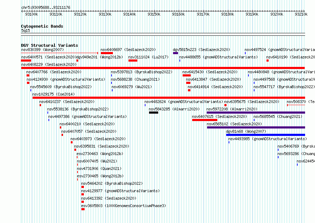Open nsv5685545 (Chuang2021) label
Image resolution: width=315 pixels, height=223 pixels.
[278, 116]
